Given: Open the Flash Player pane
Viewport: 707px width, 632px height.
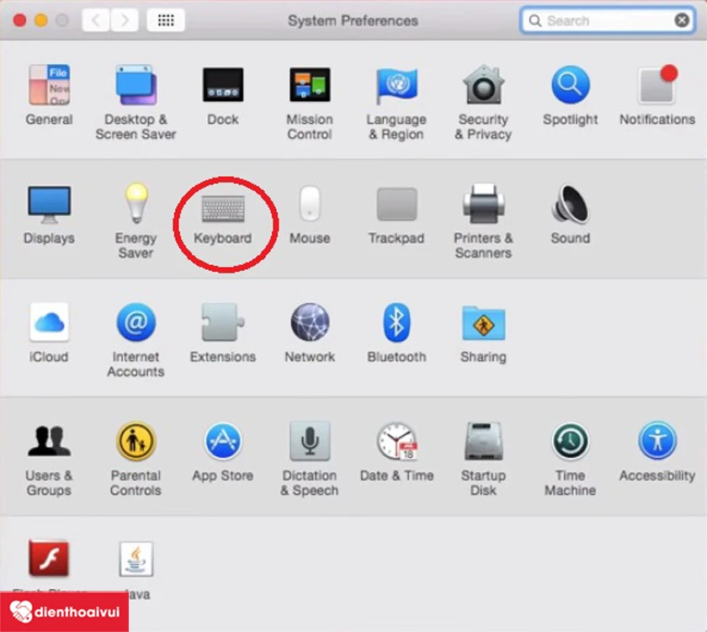Looking at the screenshot, I should (x=49, y=559).
